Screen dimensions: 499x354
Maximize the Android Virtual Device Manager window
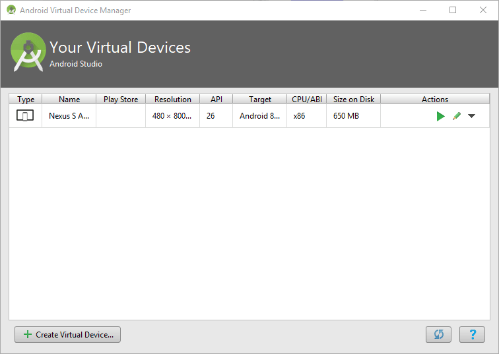453,10
